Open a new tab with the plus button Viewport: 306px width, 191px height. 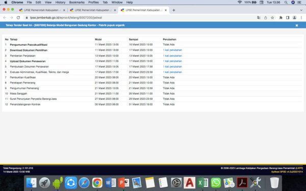[174, 10]
